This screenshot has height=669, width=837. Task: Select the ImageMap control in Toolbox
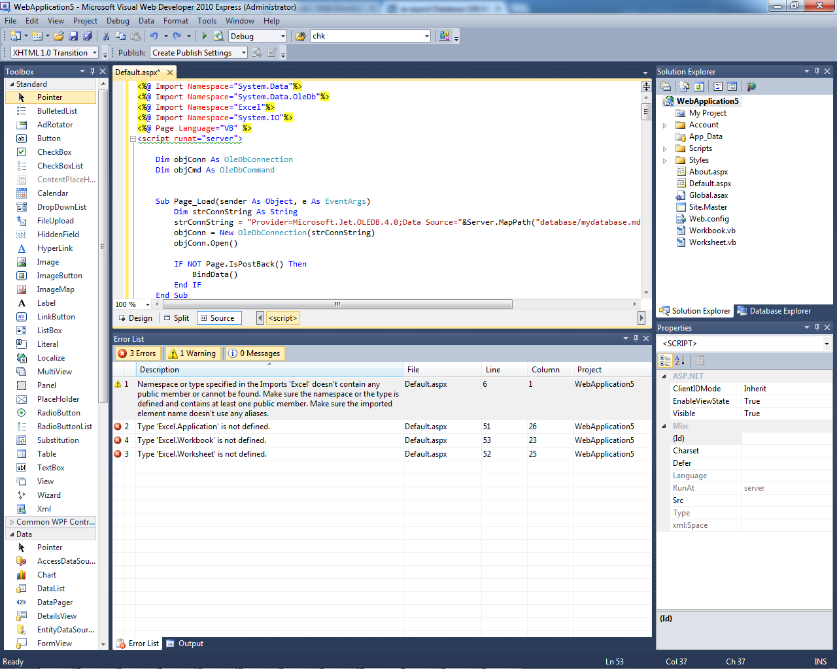click(51, 289)
